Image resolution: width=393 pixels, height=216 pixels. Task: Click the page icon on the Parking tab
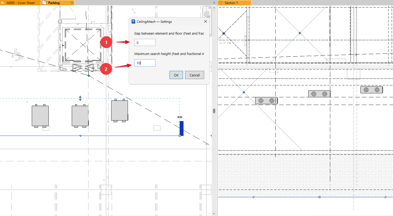pyautogui.click(x=44, y=3)
